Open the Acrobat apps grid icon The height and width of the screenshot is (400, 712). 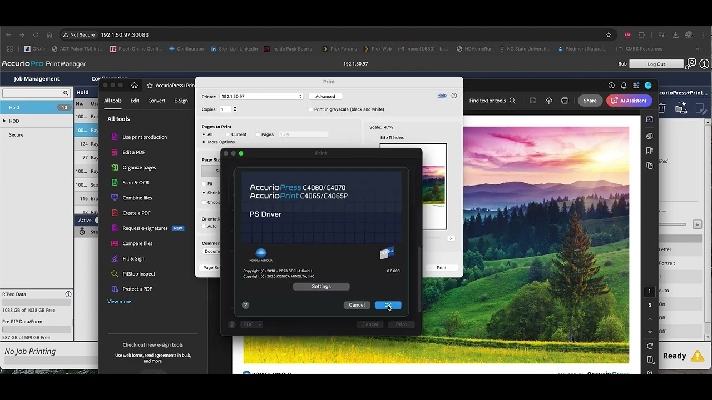click(636, 86)
